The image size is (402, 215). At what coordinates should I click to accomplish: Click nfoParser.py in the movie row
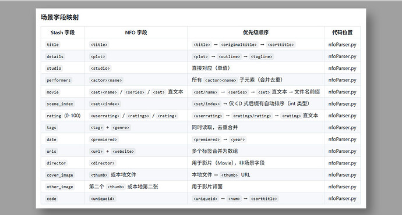pos(342,92)
